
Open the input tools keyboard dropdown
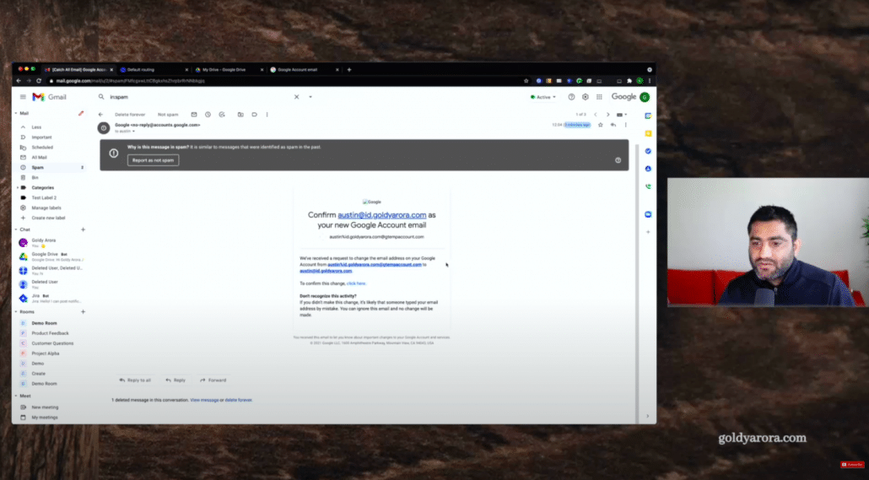(622, 115)
